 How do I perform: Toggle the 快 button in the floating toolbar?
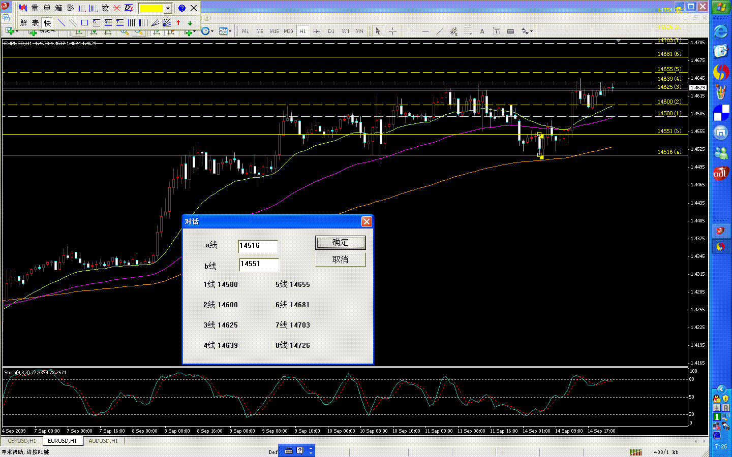[47, 23]
